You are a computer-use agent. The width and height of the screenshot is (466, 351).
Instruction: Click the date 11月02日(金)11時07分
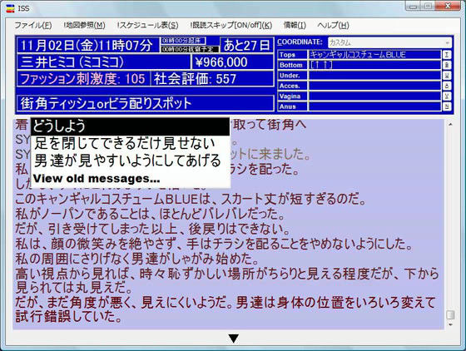[88, 46]
